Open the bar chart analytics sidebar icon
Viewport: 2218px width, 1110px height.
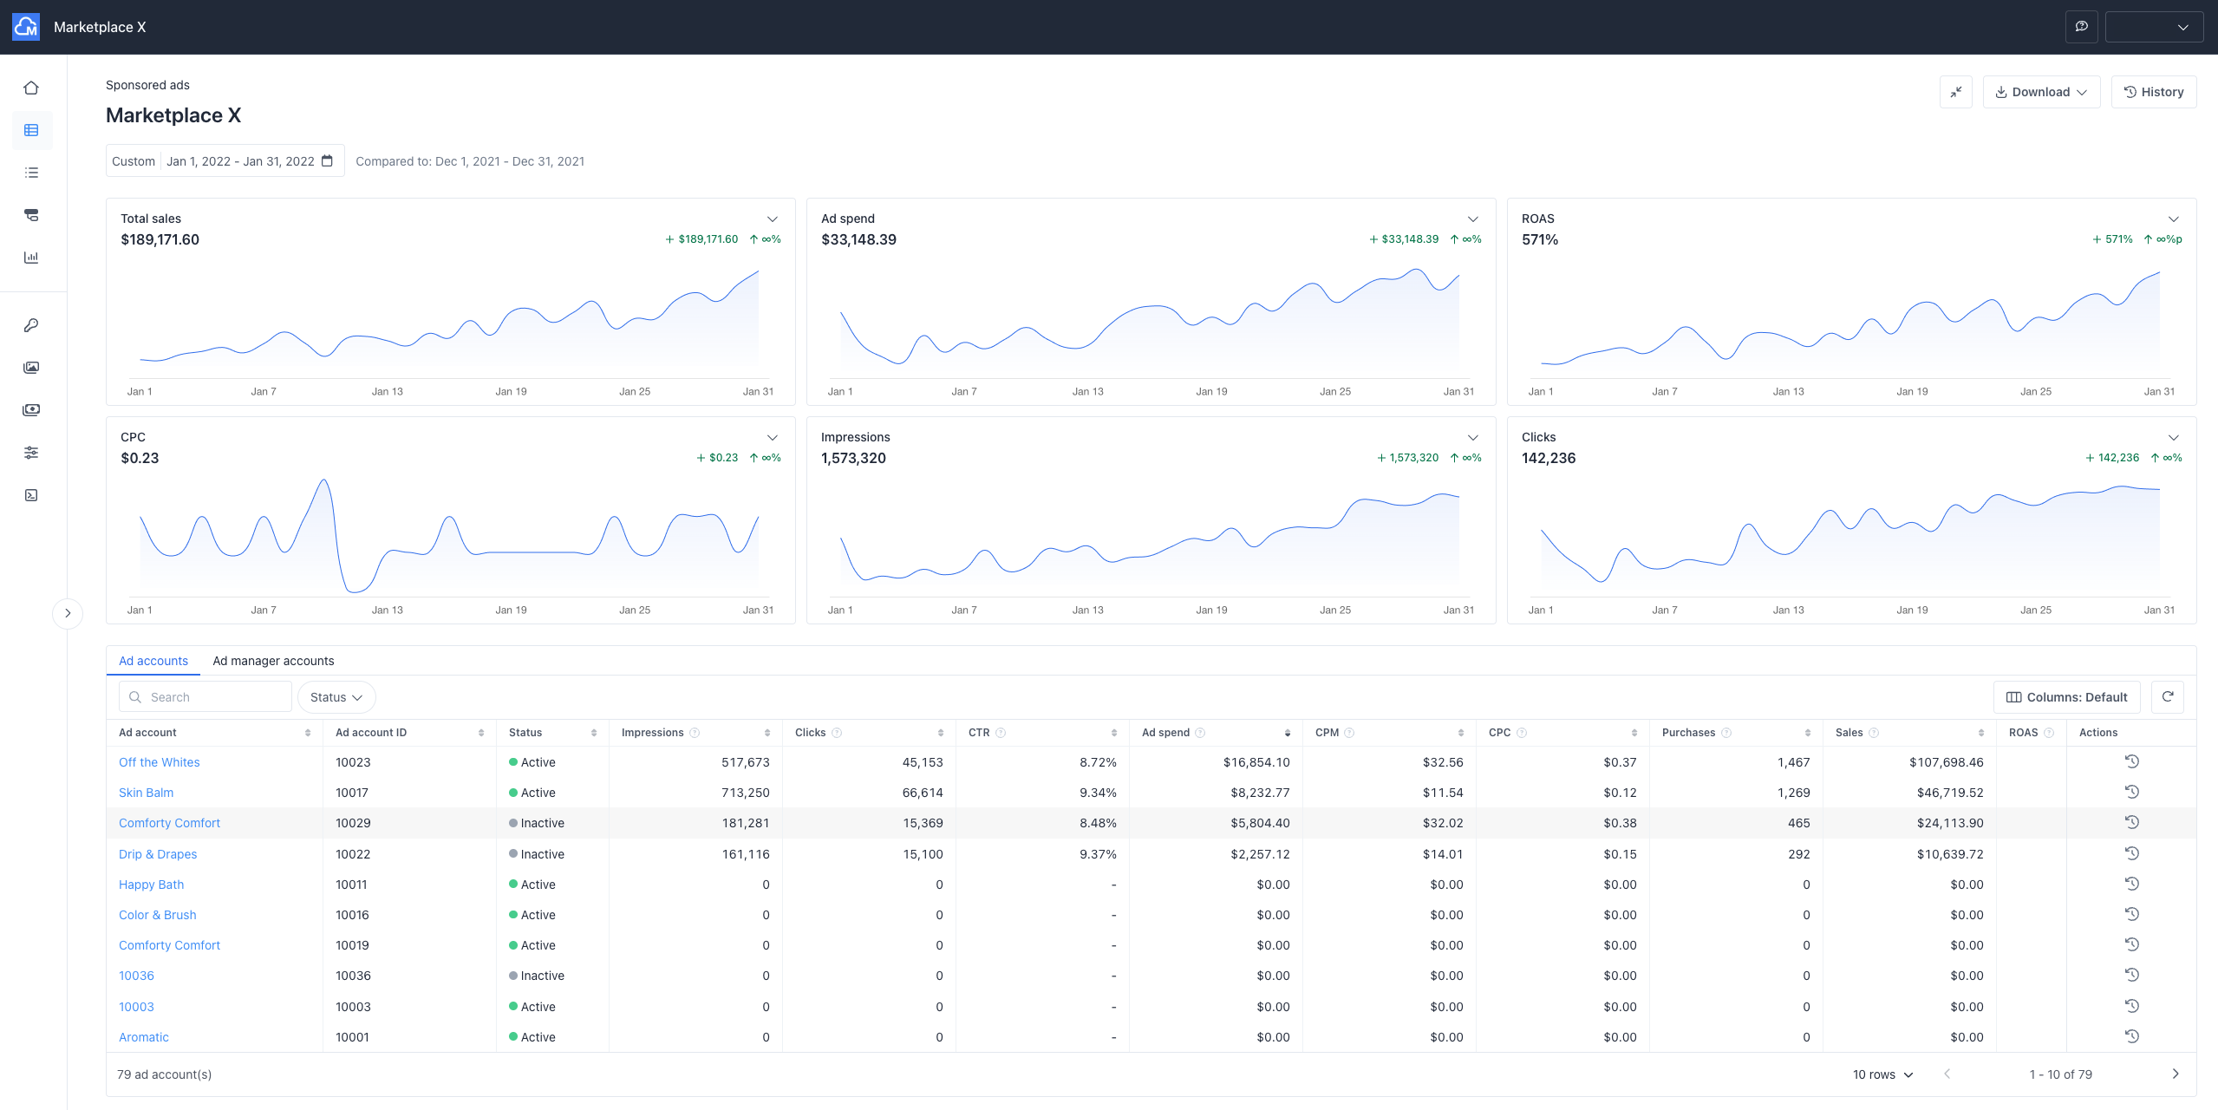(31, 258)
